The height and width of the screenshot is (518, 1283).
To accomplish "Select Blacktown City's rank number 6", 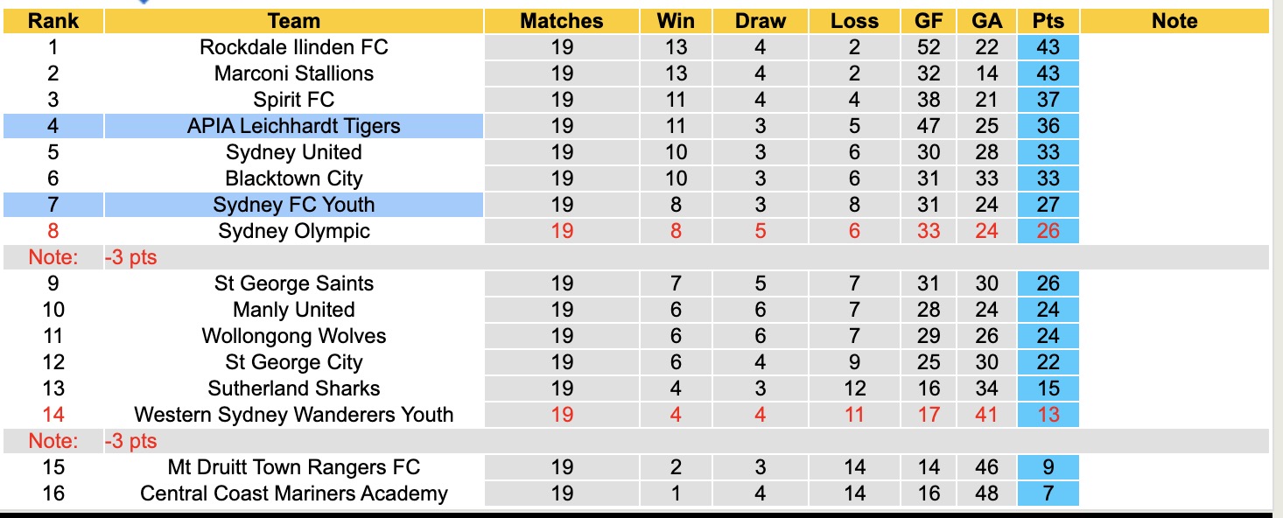I will coord(53,178).
